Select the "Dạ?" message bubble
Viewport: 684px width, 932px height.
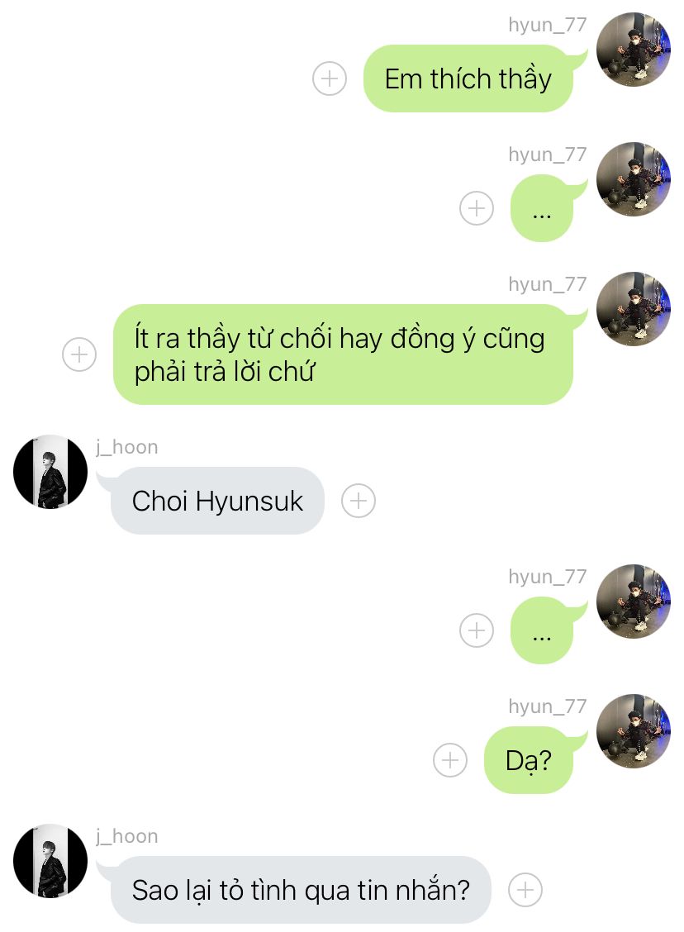pos(529,759)
